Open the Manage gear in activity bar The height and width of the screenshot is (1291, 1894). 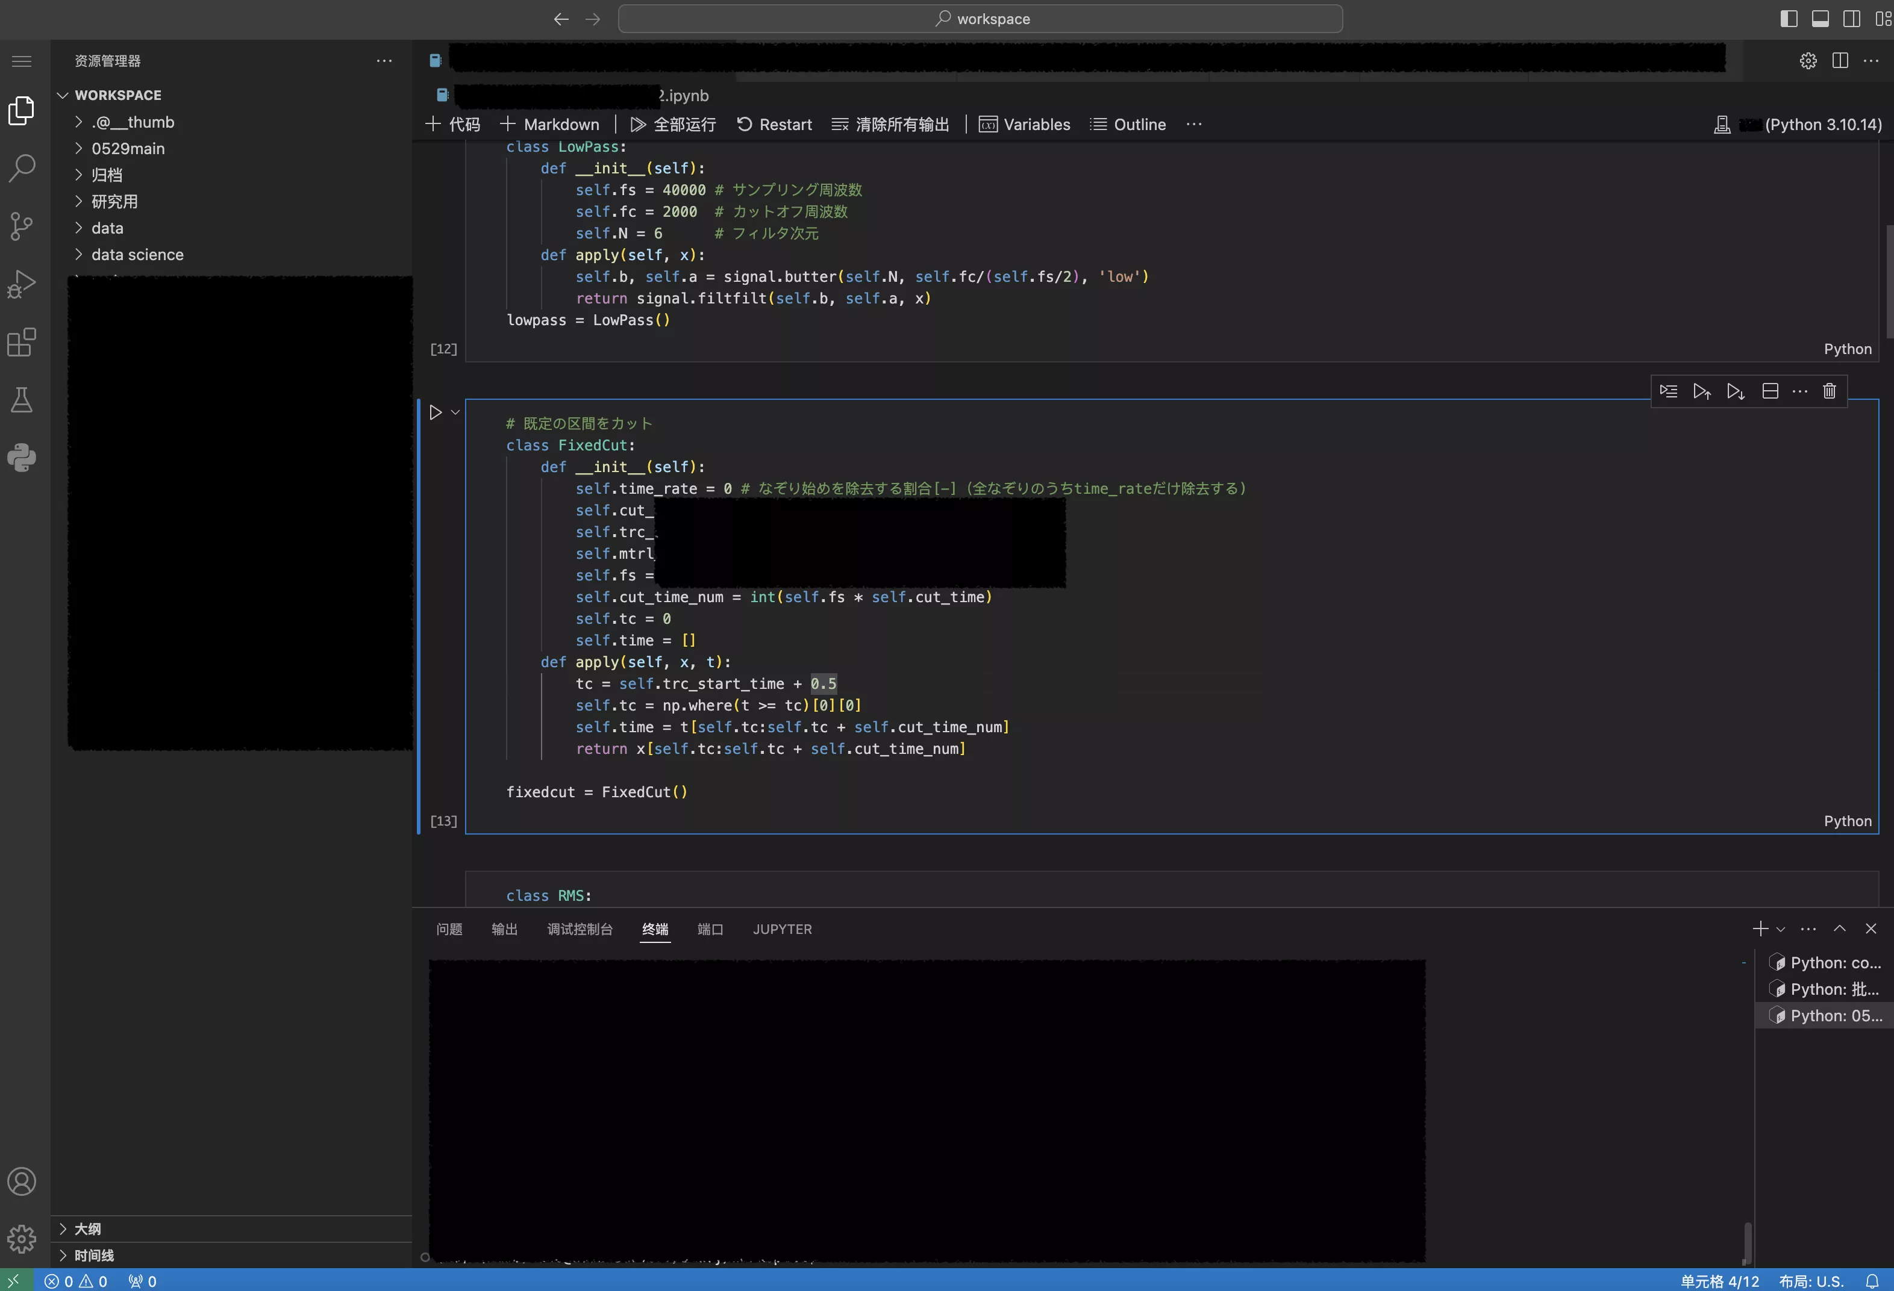coord(22,1239)
